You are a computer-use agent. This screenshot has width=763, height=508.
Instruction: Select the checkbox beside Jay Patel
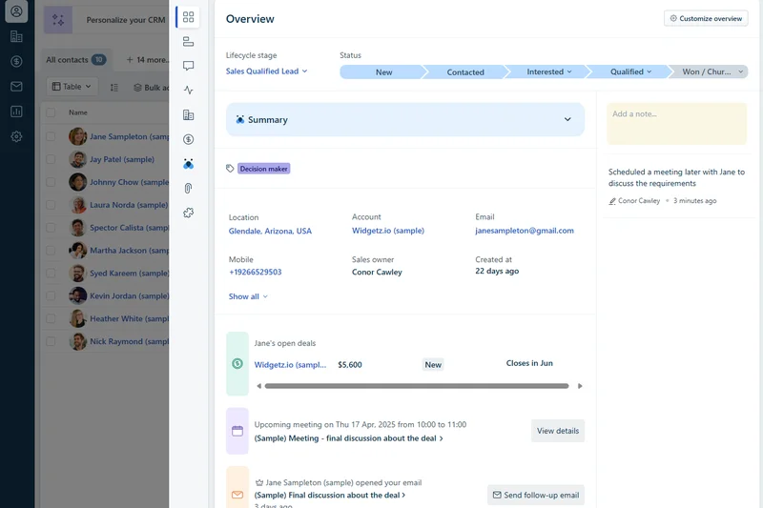coord(51,159)
